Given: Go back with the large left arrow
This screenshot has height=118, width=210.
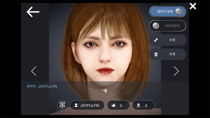Looking at the screenshot, I should coord(33,12).
